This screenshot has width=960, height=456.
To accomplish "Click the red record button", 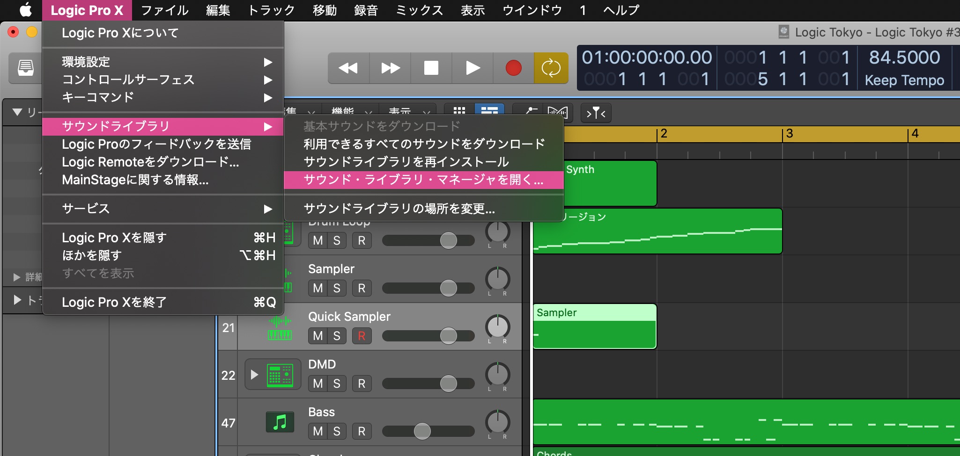I will pos(514,68).
